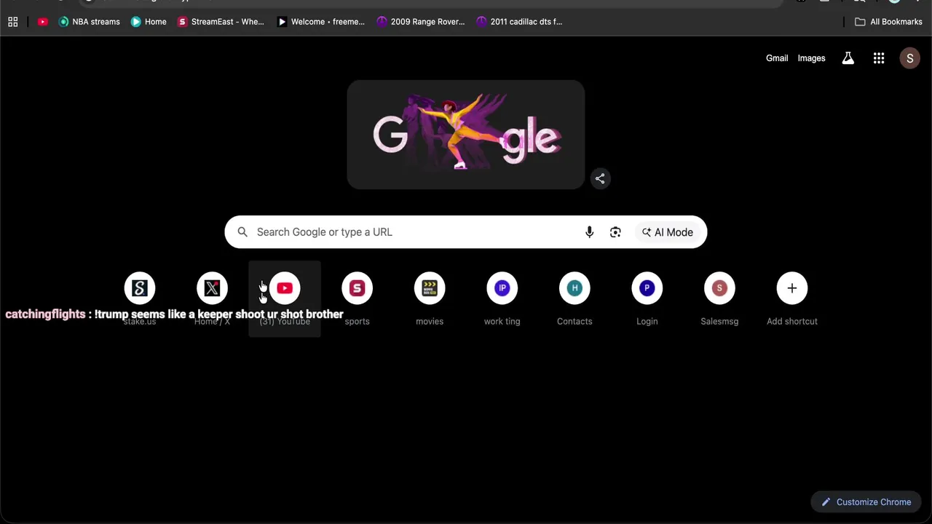Open the Welcome freeme bookmark
This screenshot has height=524, width=932.
(x=321, y=22)
